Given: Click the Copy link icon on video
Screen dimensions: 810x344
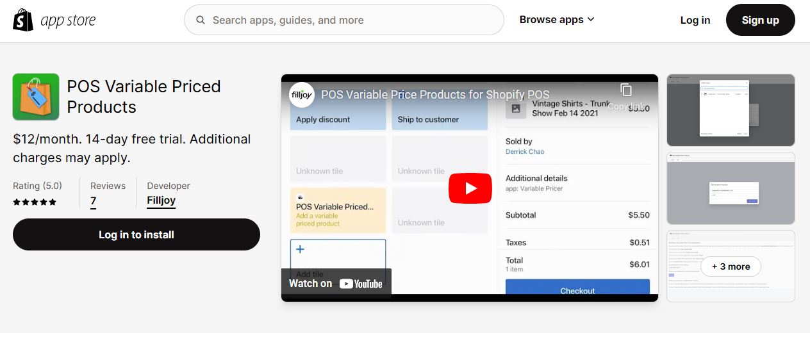Looking at the screenshot, I should click(626, 90).
